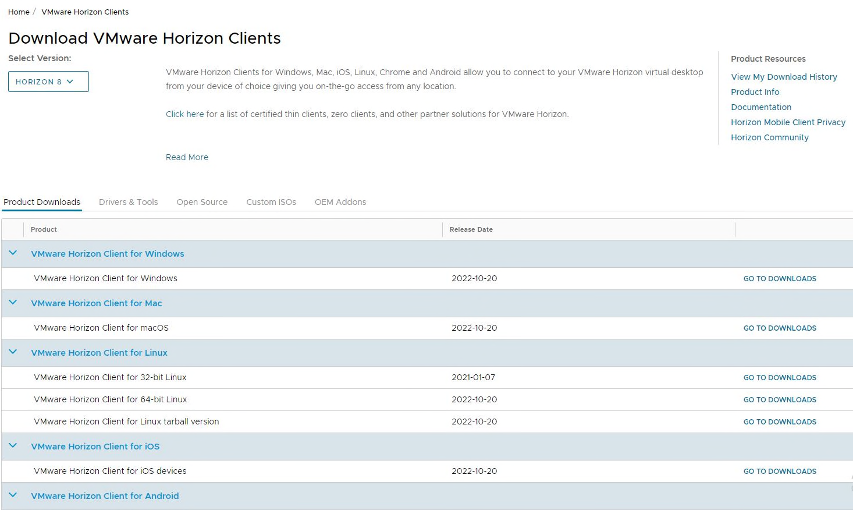Select the VMware Horizon Client for macOS row text
This screenshot has height=510, width=853.
pyautogui.click(x=101, y=328)
